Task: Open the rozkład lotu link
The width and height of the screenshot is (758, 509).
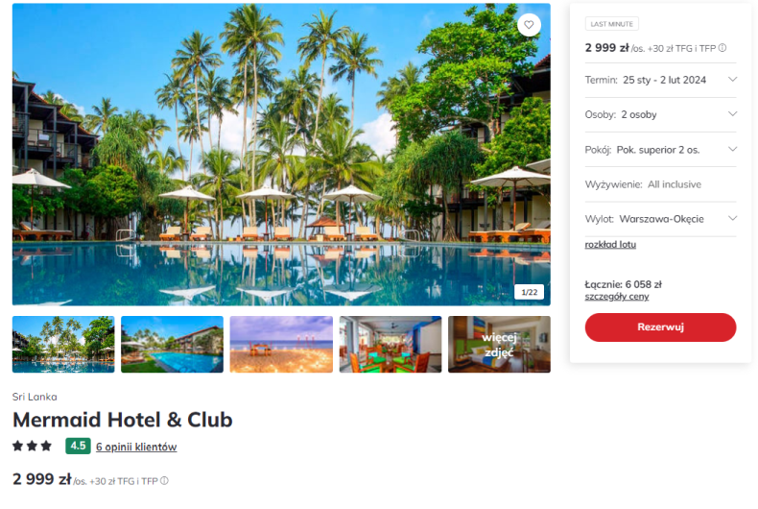Action: [x=610, y=245]
